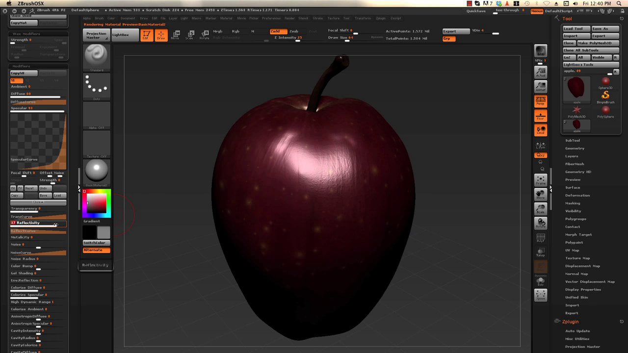Toggle Persp perspective mode

pos(540,101)
